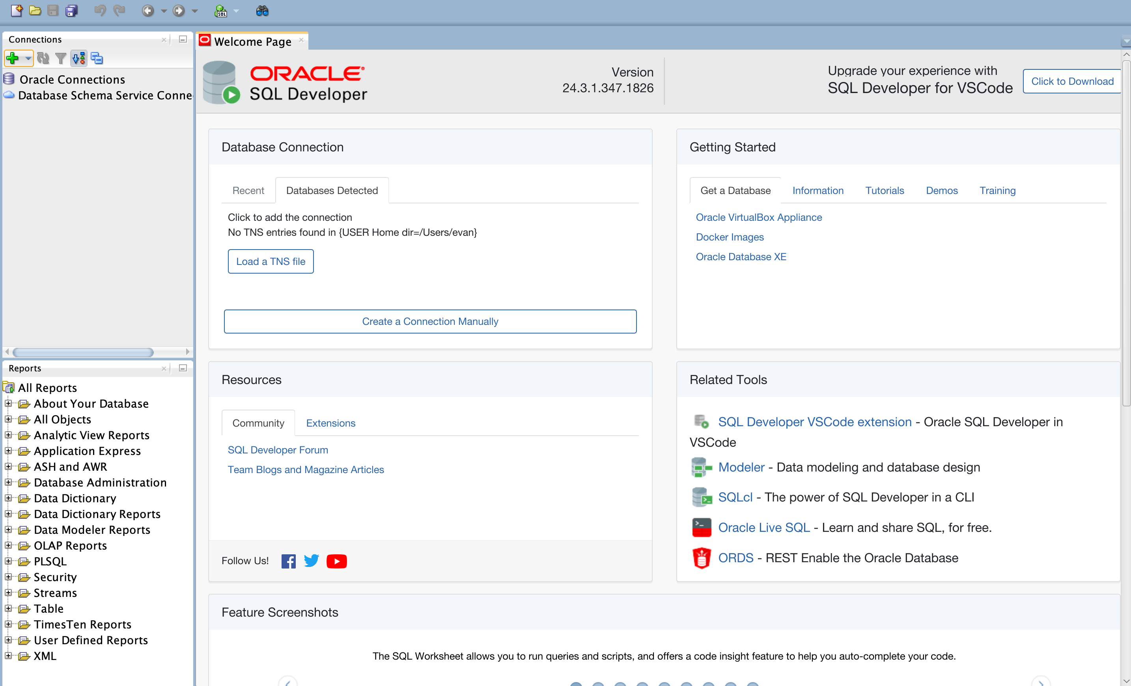This screenshot has width=1131, height=686.
Task: Click the Oracle Live SQL terminal icon
Action: coord(702,528)
